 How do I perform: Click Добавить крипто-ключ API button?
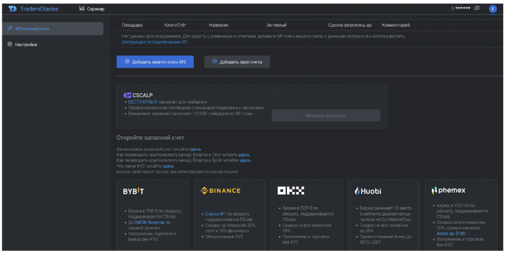coord(155,62)
